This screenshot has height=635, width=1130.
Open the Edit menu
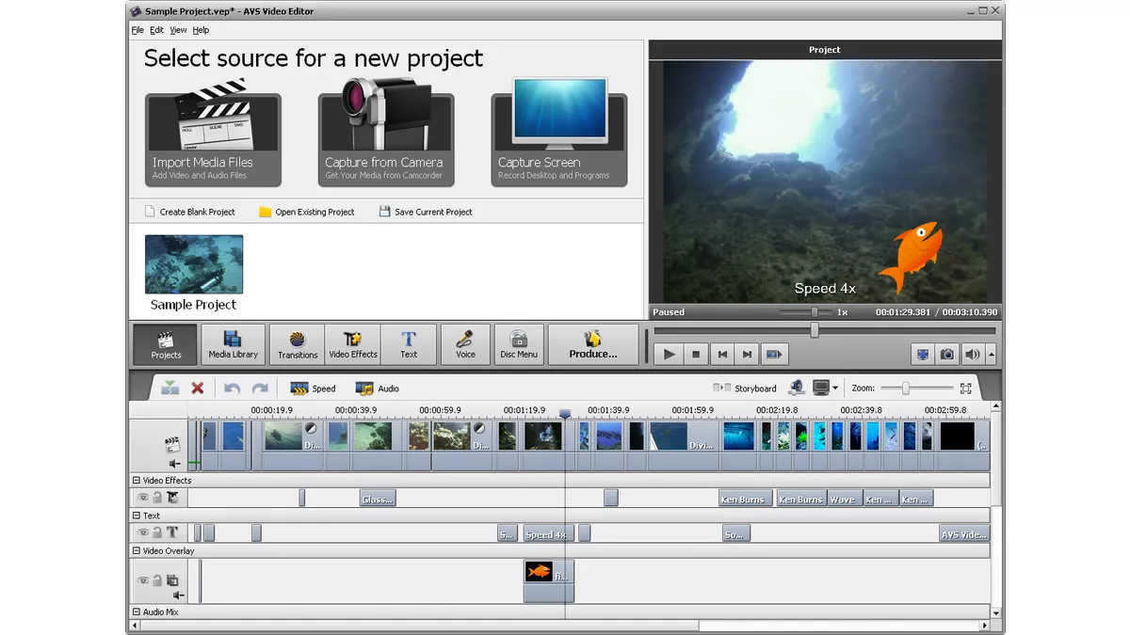pos(155,29)
